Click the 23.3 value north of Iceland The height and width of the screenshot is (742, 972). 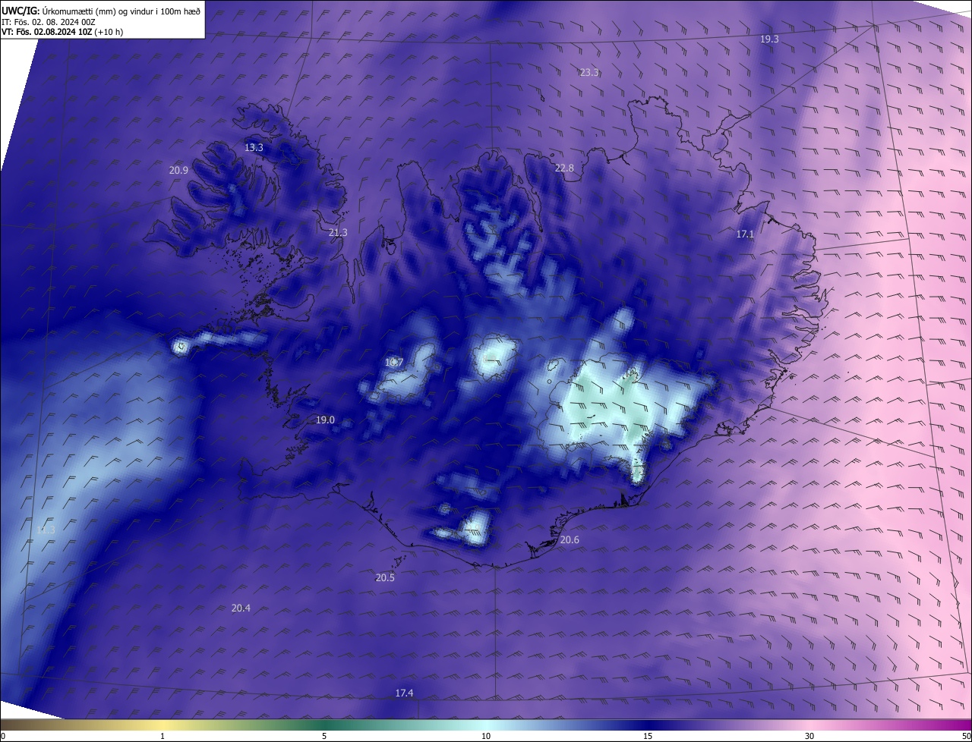589,73
